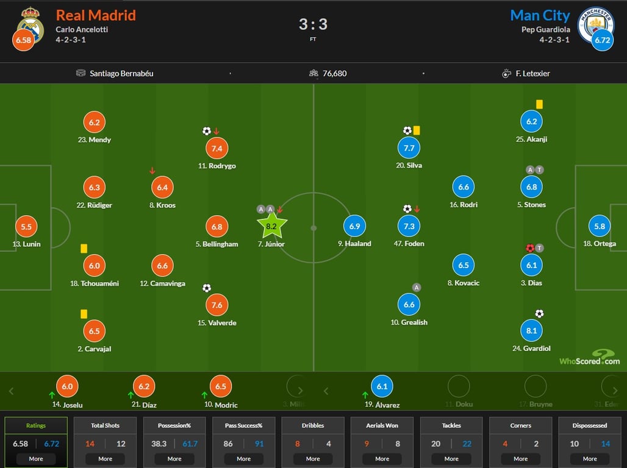Viewport: 627px width, 468px height.
Task: Click the Santiago Bernabéu stadium icon
Action: 81,73
